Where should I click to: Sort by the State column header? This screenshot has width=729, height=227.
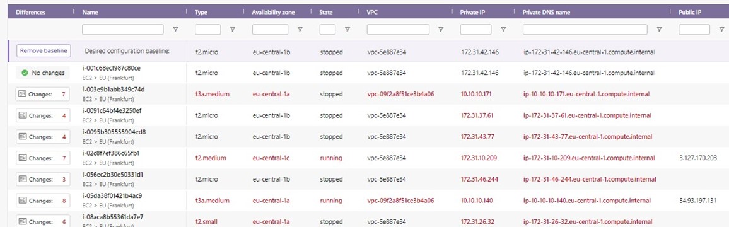pos(327,12)
